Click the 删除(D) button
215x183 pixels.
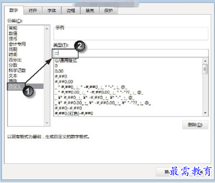tap(195, 125)
